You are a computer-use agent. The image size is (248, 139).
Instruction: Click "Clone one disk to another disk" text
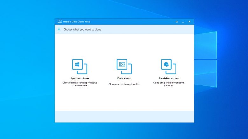(124, 84)
